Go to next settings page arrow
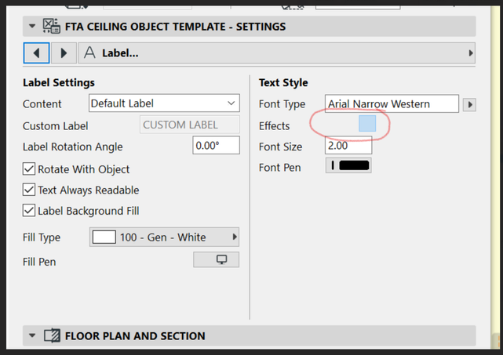Image resolution: width=503 pixels, height=355 pixels. [64, 53]
